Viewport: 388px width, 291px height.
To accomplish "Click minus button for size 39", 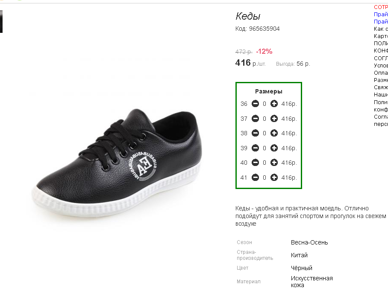I will pyautogui.click(x=255, y=148).
